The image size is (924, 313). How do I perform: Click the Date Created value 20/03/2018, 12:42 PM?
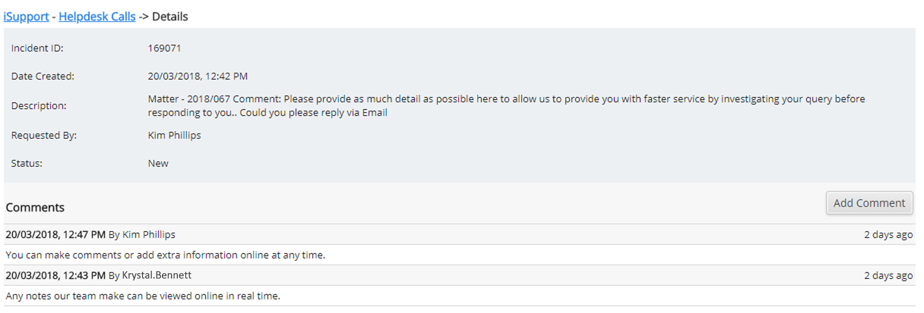coord(197,76)
